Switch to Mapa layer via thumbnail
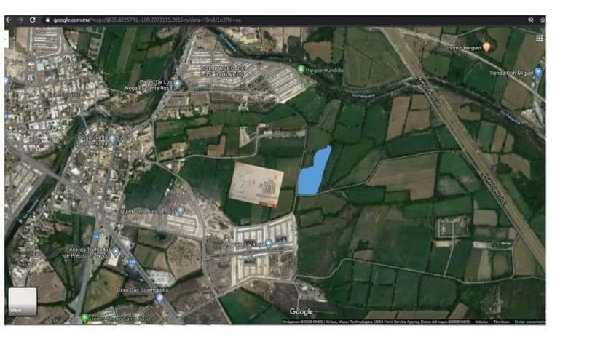 (23, 302)
